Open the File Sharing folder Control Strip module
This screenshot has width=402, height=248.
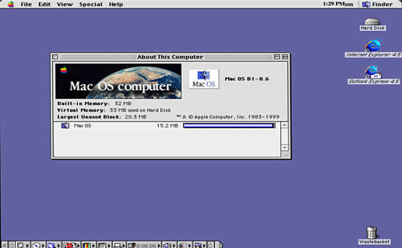54,245
